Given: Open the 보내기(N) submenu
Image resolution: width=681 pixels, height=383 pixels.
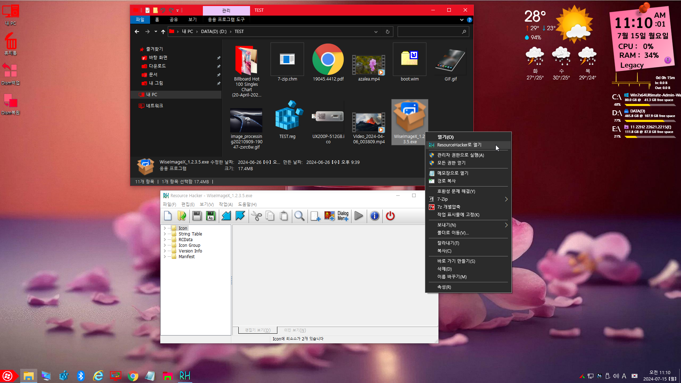Looking at the screenshot, I should [468, 225].
